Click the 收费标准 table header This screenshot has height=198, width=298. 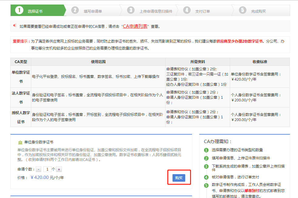(x=260, y=62)
